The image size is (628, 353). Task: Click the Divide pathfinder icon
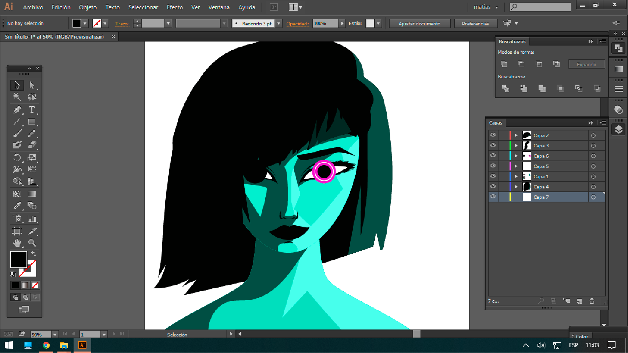(506, 89)
